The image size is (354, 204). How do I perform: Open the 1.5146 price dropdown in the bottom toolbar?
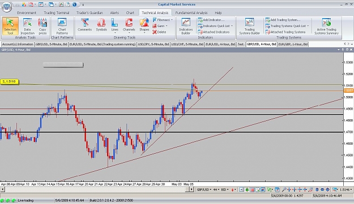(x=346, y=189)
